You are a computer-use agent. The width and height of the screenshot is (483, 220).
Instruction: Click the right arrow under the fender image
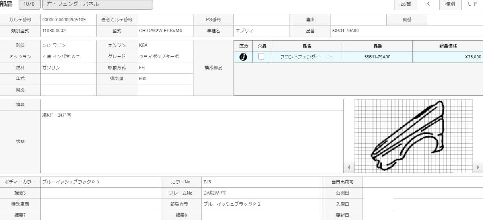[478, 167]
